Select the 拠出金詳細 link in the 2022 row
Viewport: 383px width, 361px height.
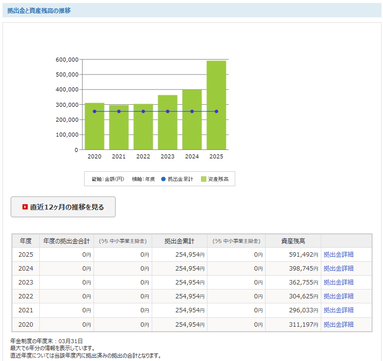(338, 296)
